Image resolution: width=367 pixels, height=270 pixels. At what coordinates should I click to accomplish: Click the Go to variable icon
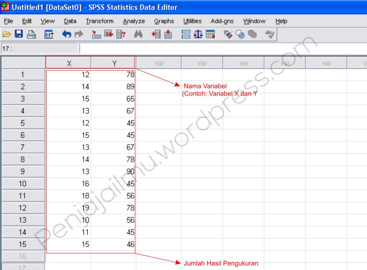coord(109,34)
